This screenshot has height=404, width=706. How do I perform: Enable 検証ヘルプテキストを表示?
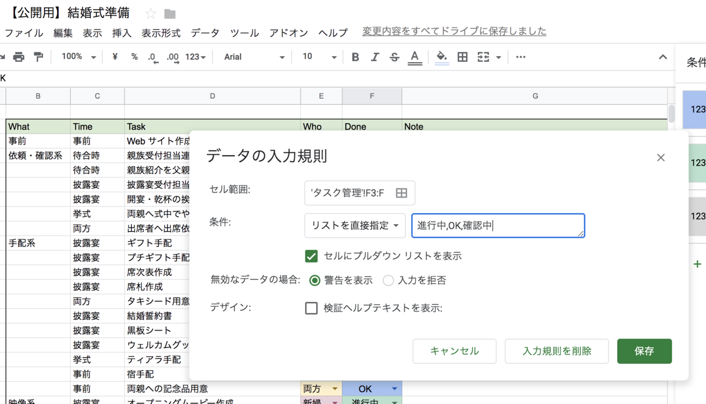[312, 307]
